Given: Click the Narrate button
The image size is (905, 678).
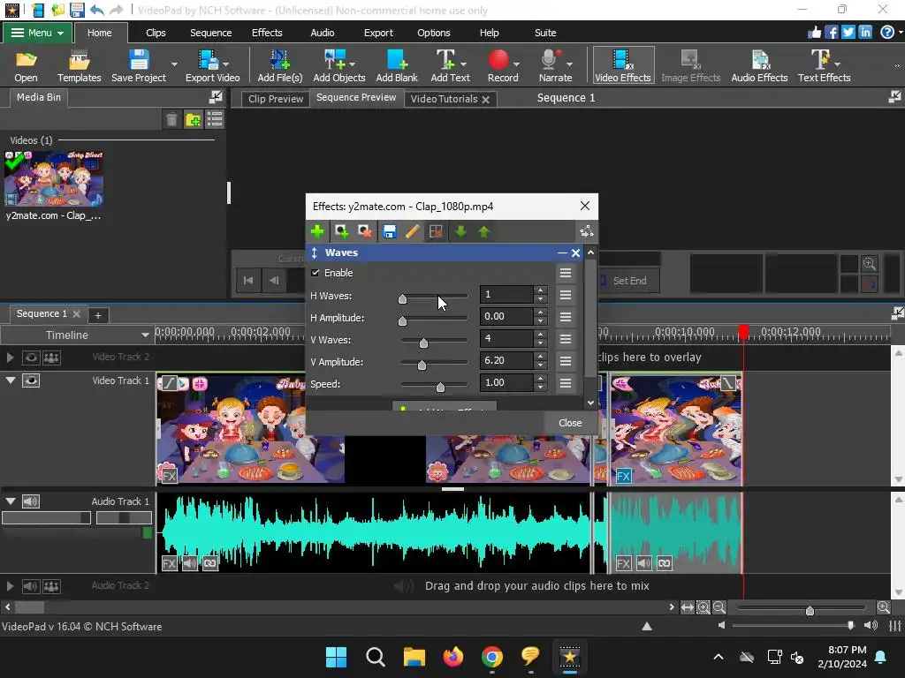Looking at the screenshot, I should (555, 65).
